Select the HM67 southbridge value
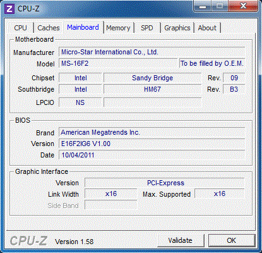 click(x=152, y=89)
